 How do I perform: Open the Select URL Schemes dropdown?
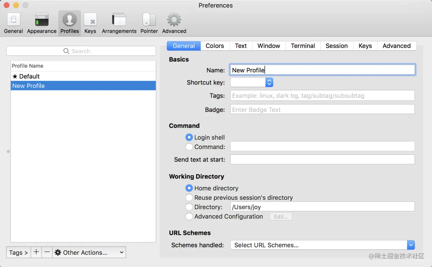tap(322, 245)
